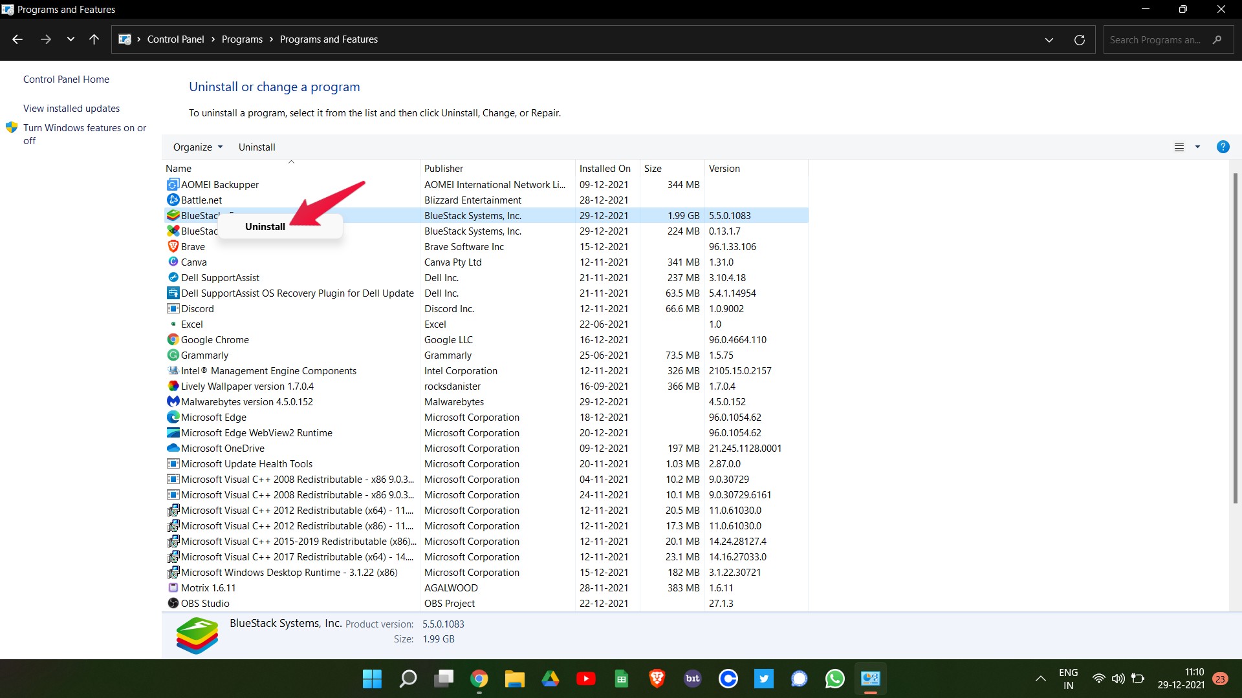
Task: Open volume control in system tray
Action: coord(1118,679)
